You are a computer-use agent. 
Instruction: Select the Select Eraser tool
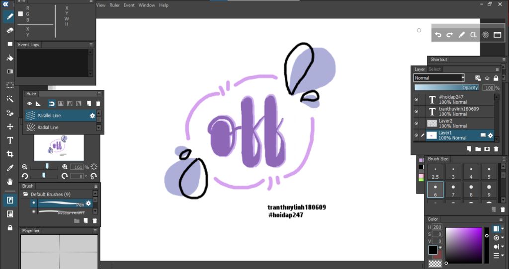pos(10,113)
